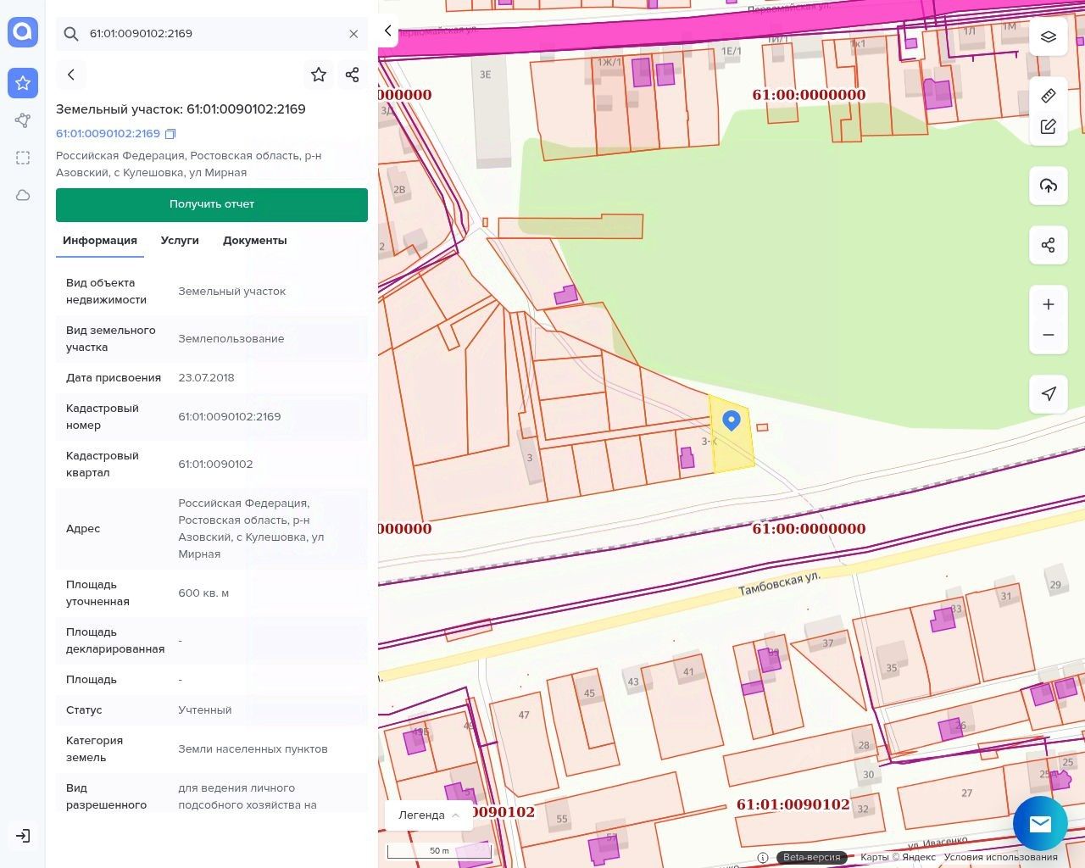The height and width of the screenshot is (868, 1085).
Task: Switch to the Услуги tab
Action: (180, 241)
